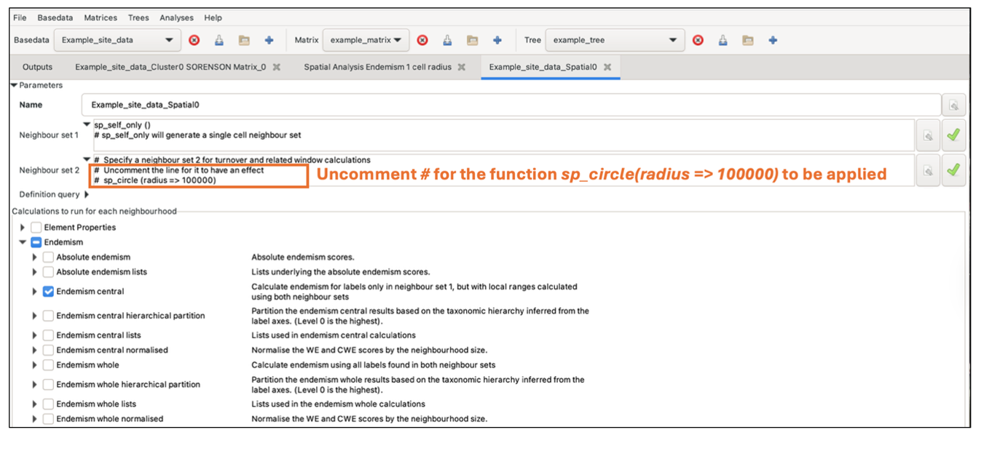Open the Basedata Example_site_data dropdown

(117, 40)
